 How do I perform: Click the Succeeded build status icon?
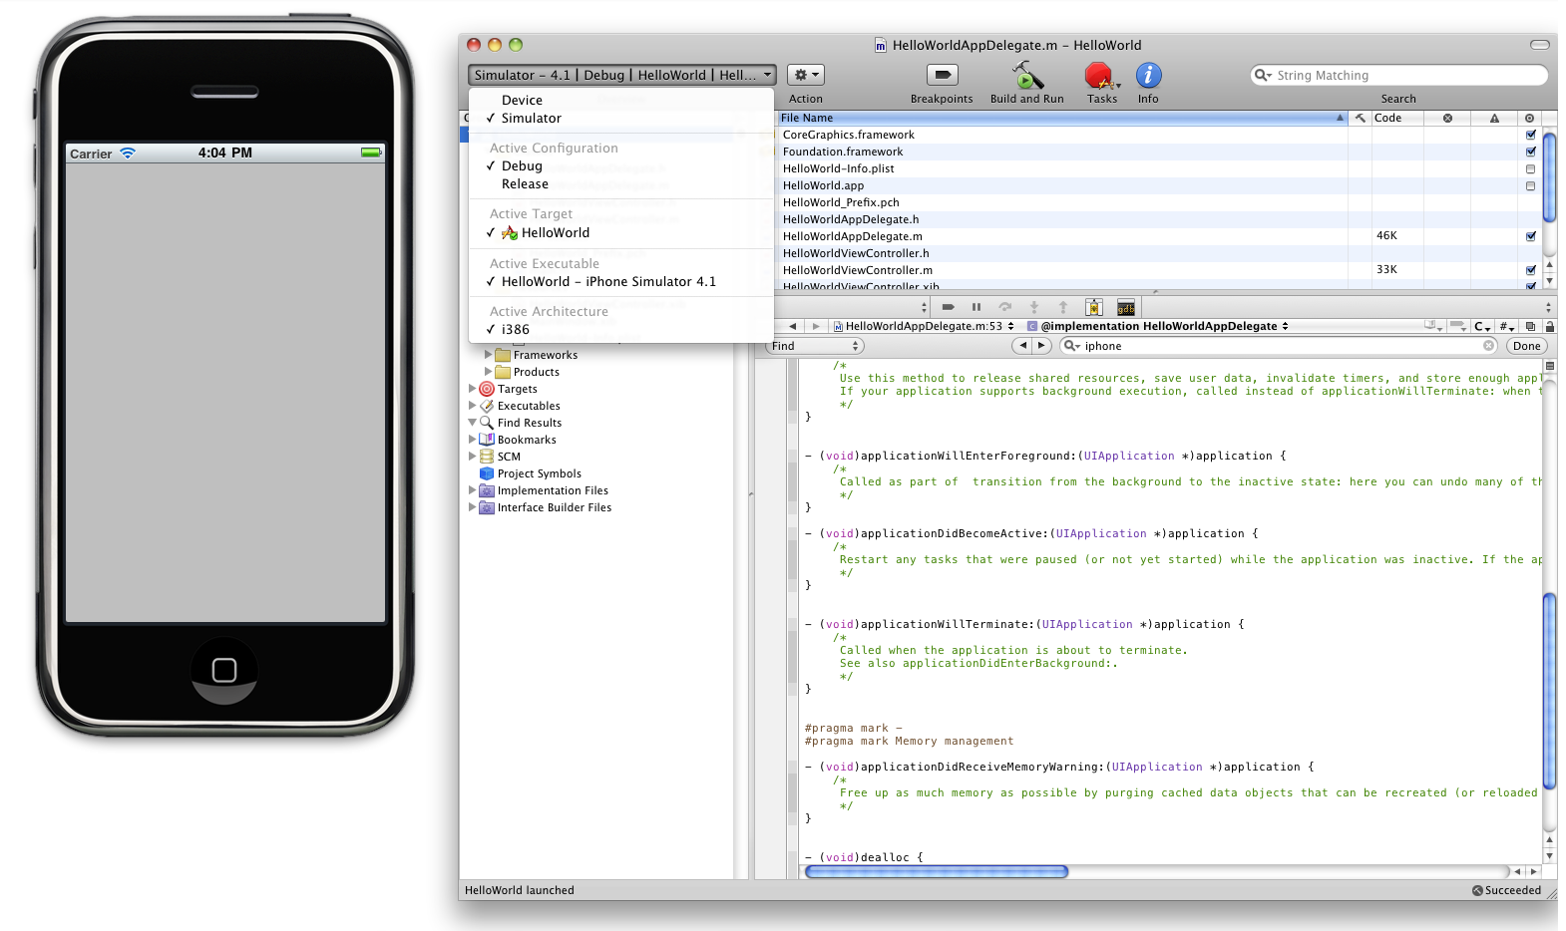click(1477, 890)
